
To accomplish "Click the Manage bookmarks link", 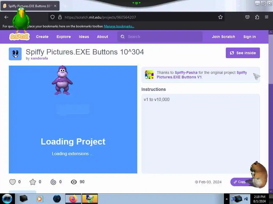I will (119, 26).
